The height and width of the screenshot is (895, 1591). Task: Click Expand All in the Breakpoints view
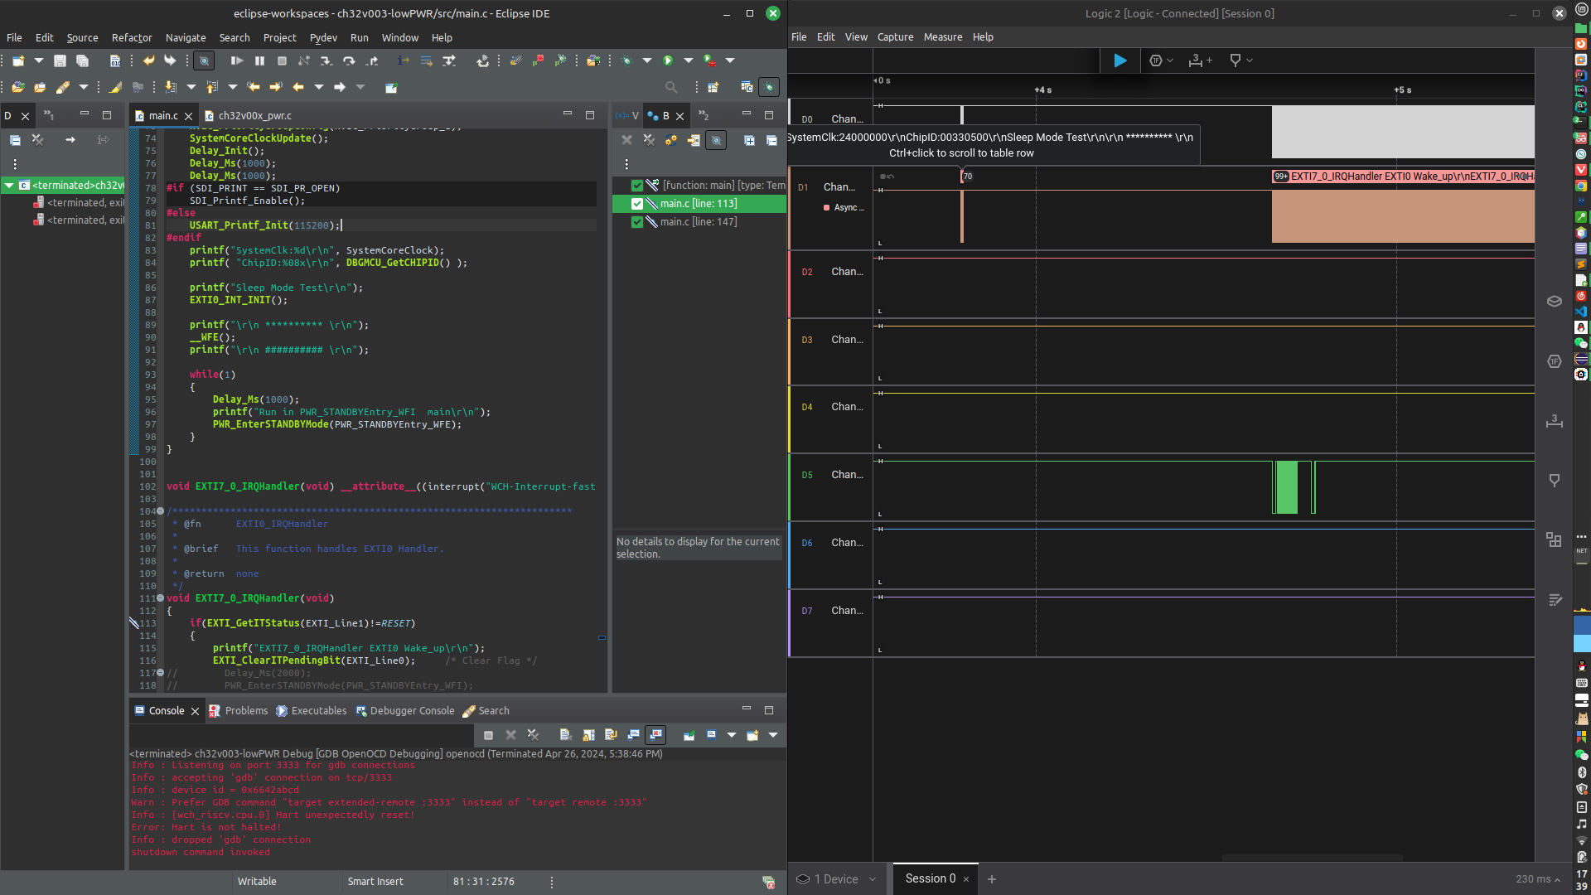pos(749,140)
